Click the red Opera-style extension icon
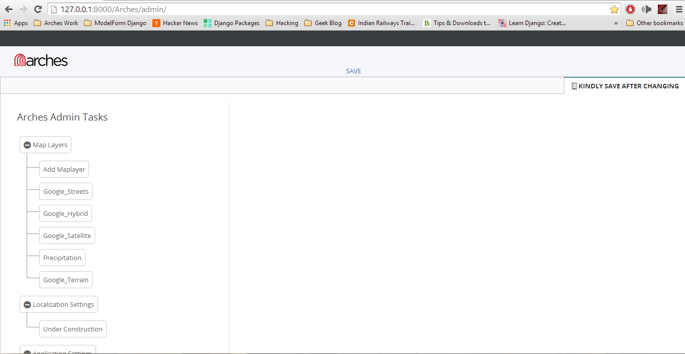The height and width of the screenshot is (354, 685). click(x=631, y=9)
